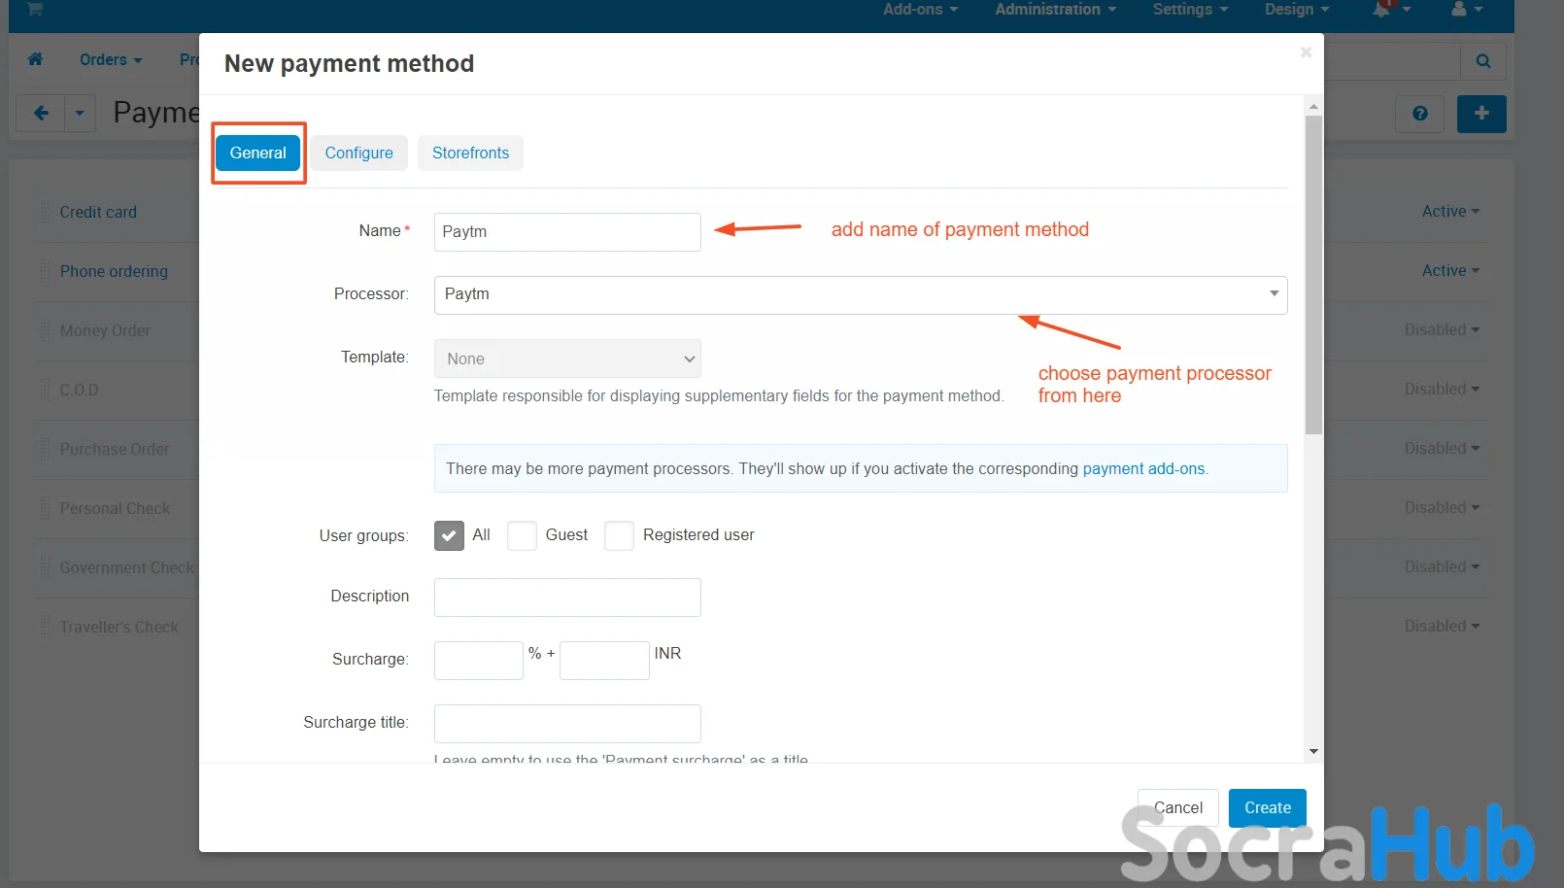Click the notifications bell icon
This screenshot has width=1564, height=888.
[x=1381, y=9]
